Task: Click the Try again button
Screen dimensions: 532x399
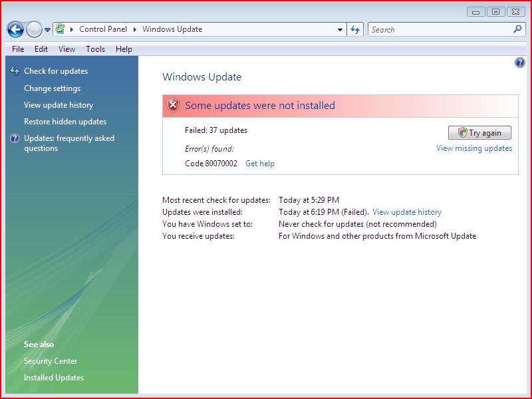Action: 479,132
